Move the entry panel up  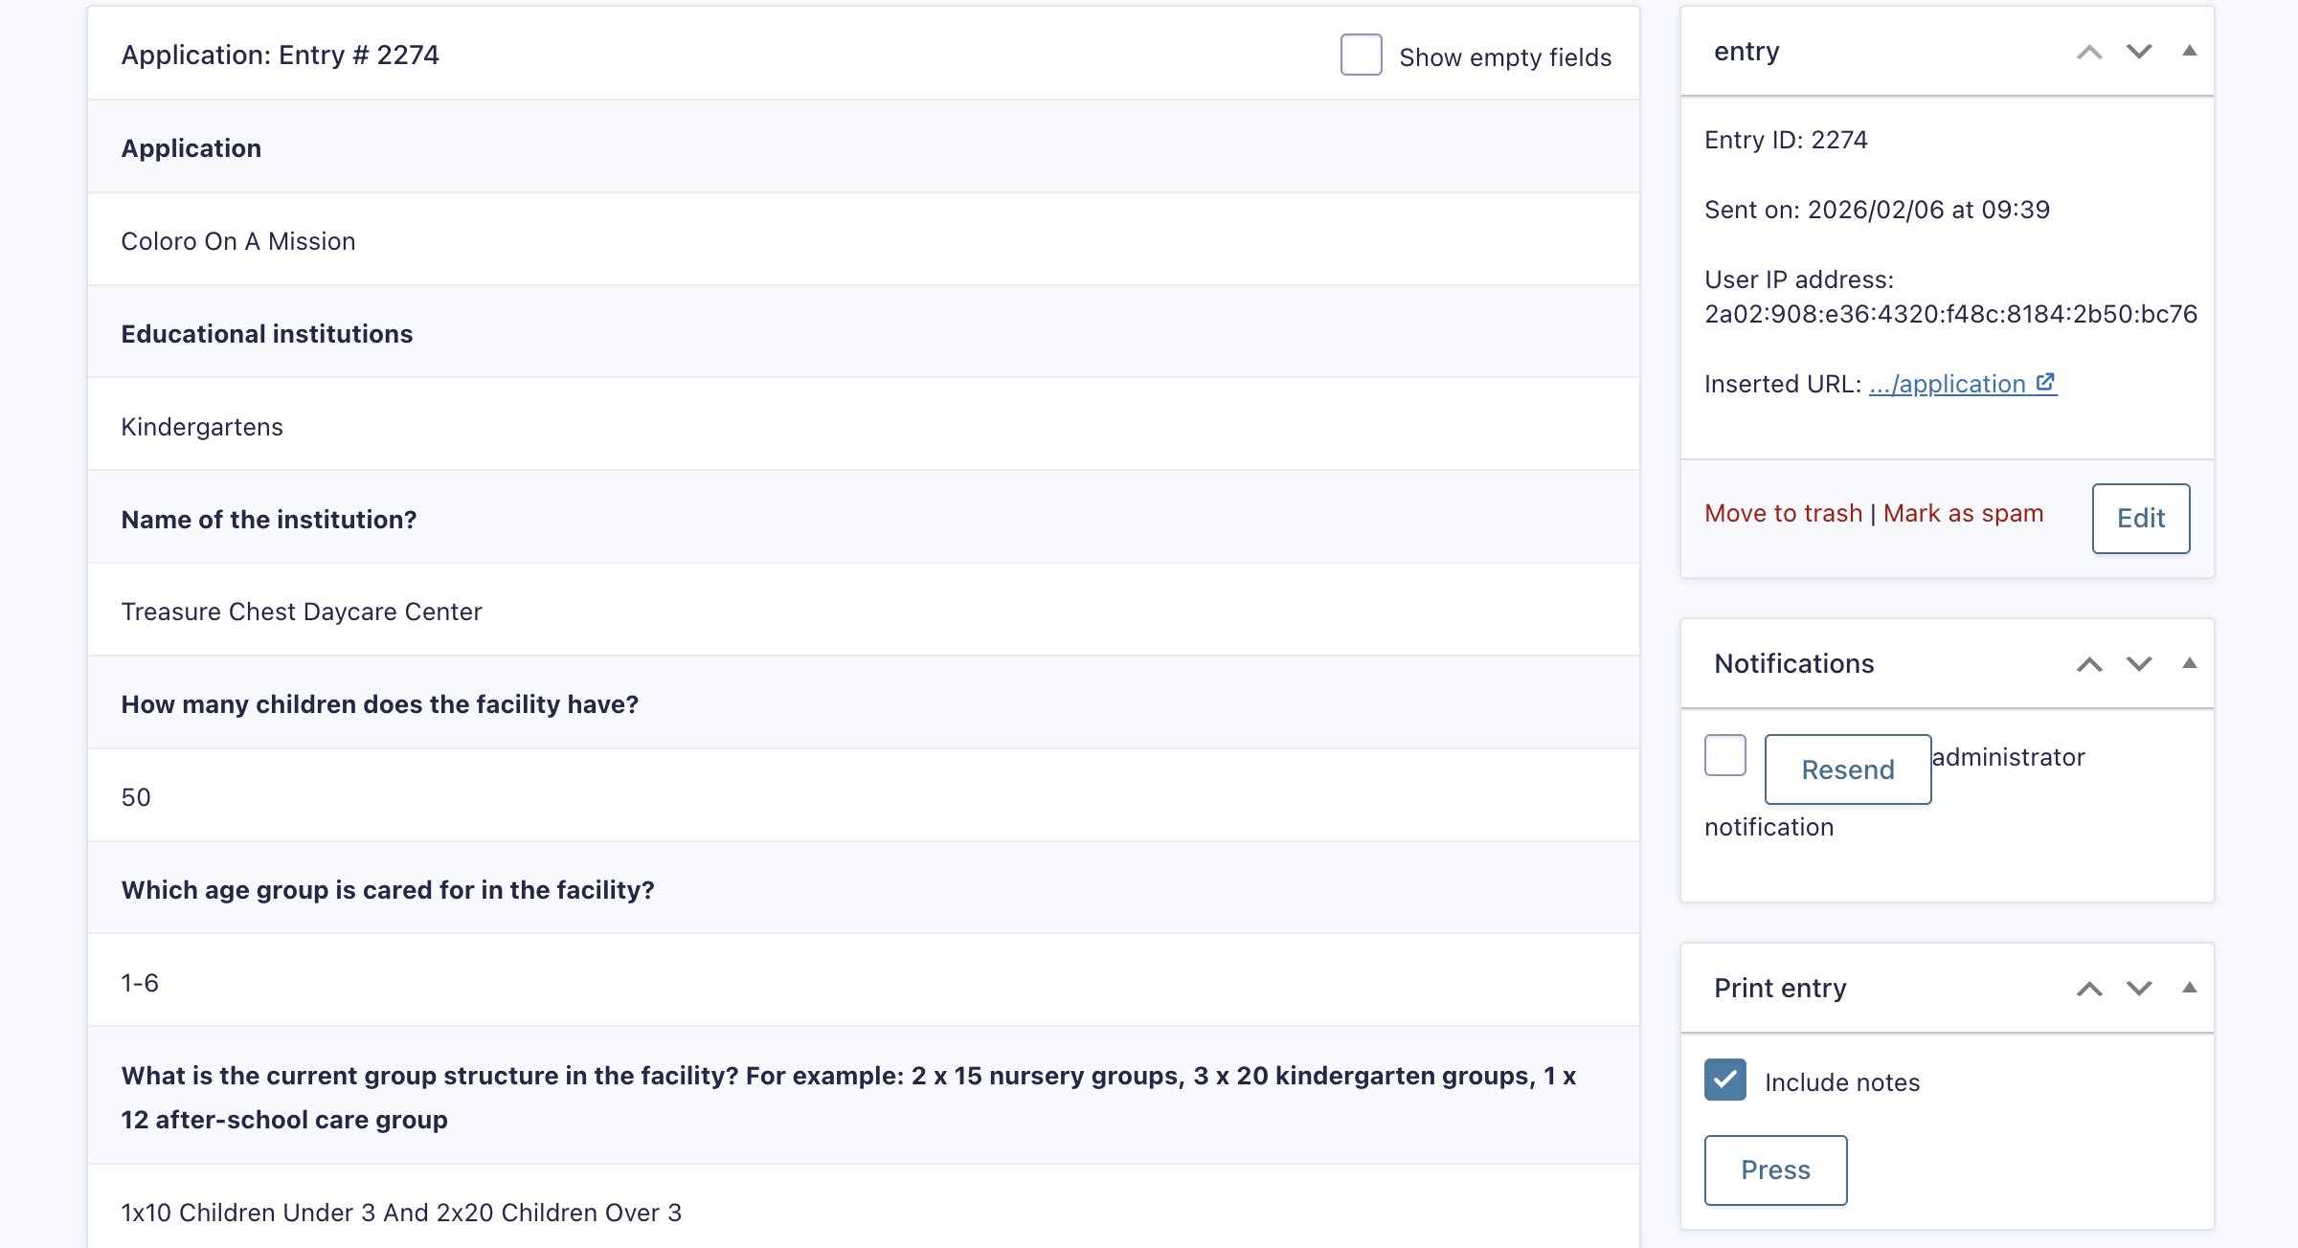[2089, 53]
